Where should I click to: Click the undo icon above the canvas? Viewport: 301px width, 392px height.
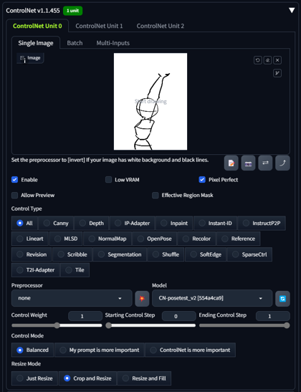point(258,60)
